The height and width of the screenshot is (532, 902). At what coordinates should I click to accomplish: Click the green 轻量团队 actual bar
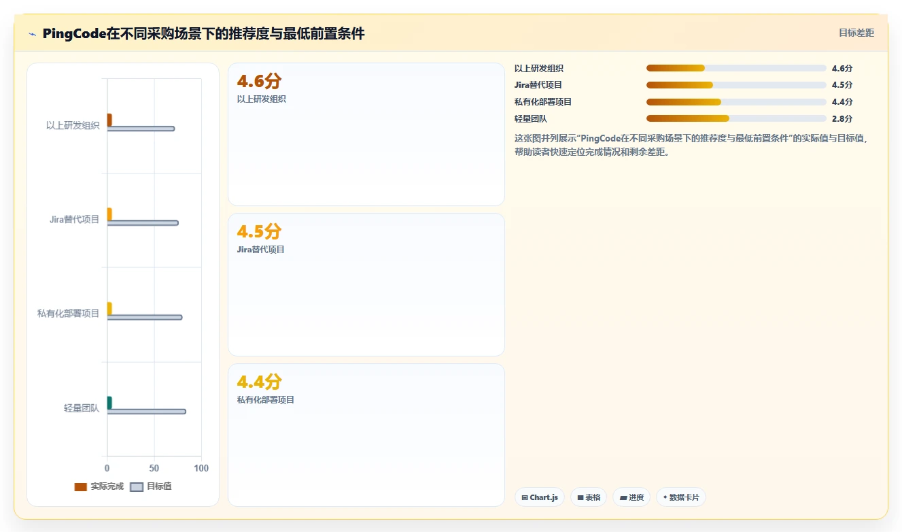pyautogui.click(x=109, y=403)
